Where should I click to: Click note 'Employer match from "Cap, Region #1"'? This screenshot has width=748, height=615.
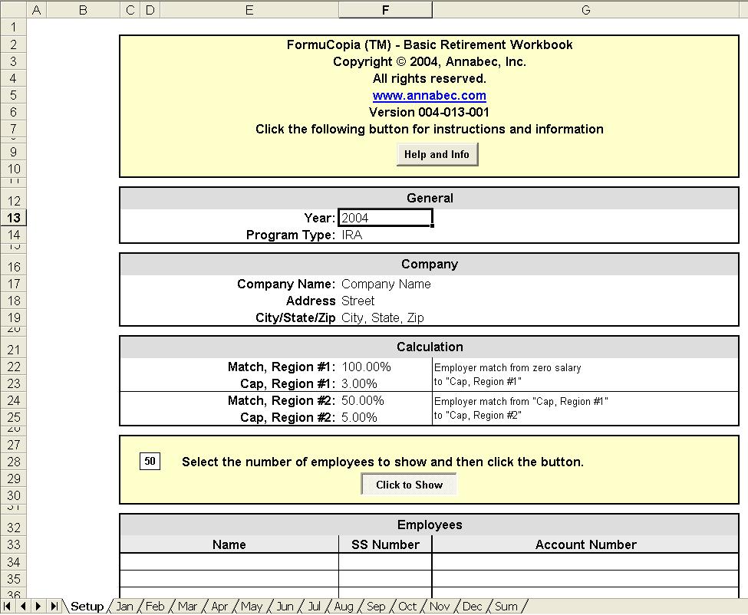click(521, 401)
